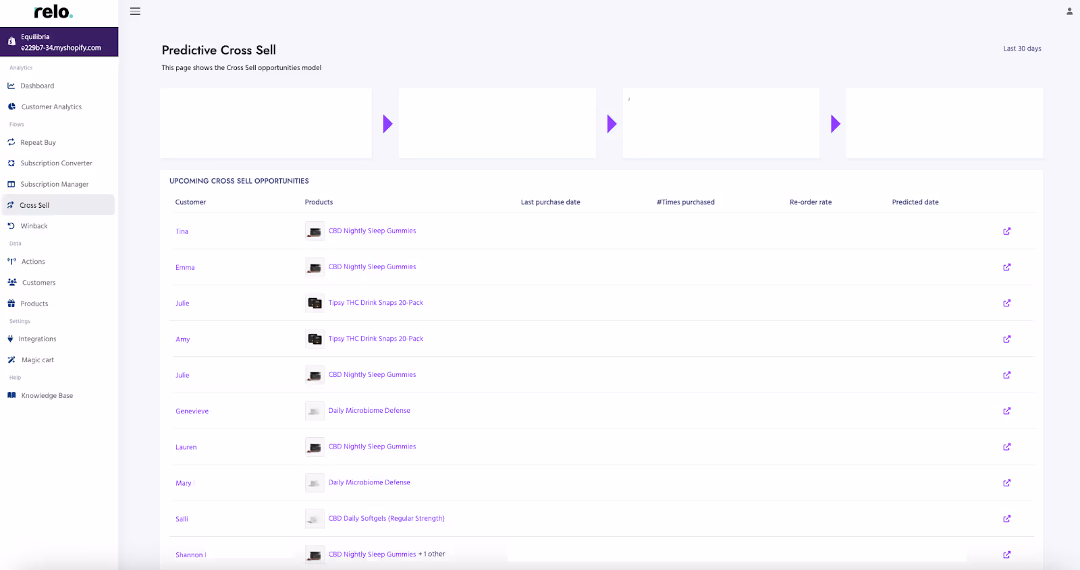This screenshot has width=1080, height=570.
Task: Click Daily Microbiome Defense in Mary's row
Action: tap(369, 482)
